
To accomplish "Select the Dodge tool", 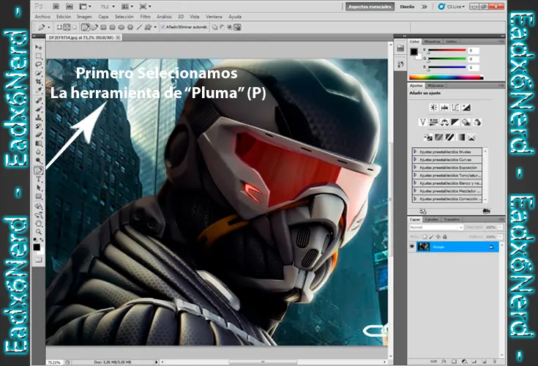I will point(38,160).
